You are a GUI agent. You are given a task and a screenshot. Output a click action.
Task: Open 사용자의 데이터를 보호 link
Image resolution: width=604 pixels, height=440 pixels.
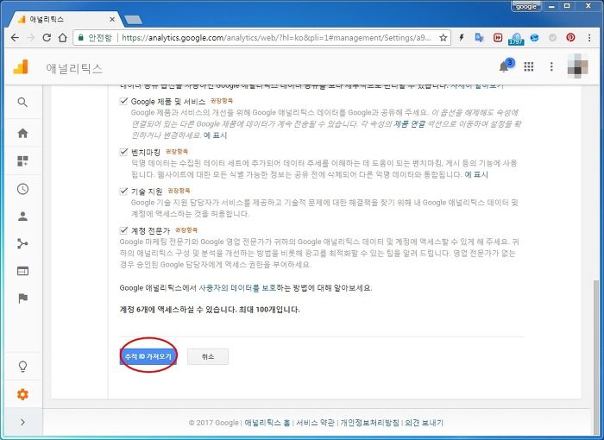coord(237,288)
